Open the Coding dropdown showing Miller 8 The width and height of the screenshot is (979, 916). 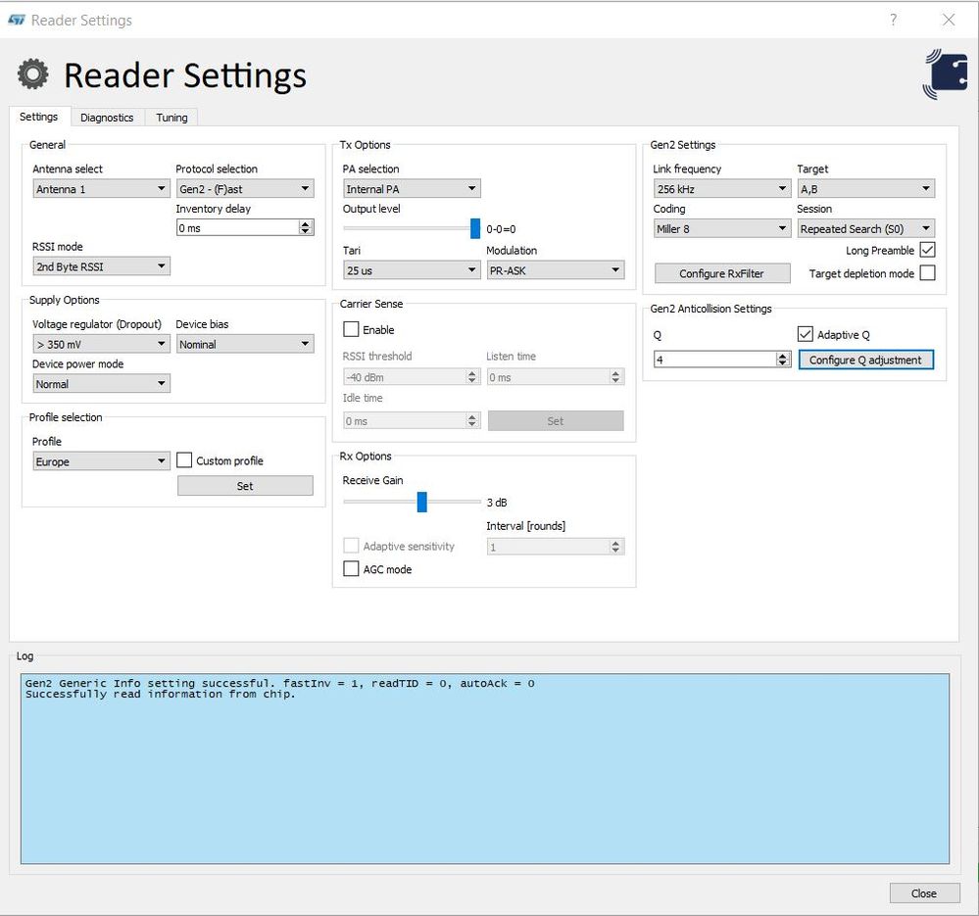[722, 228]
